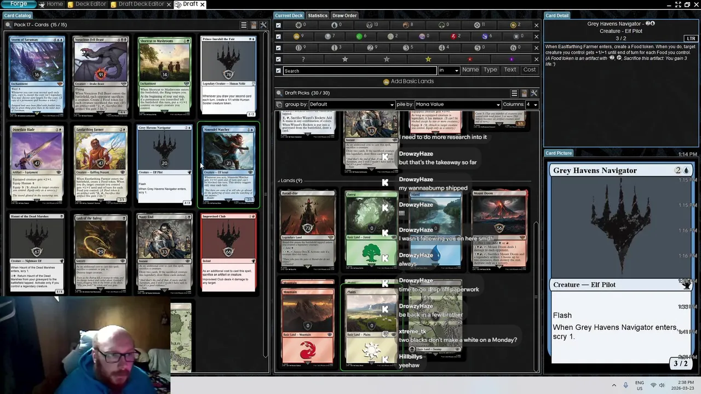Toggle the red color filter showing 2
Screen dimensions: 701x394
pyautogui.click(x=455, y=37)
